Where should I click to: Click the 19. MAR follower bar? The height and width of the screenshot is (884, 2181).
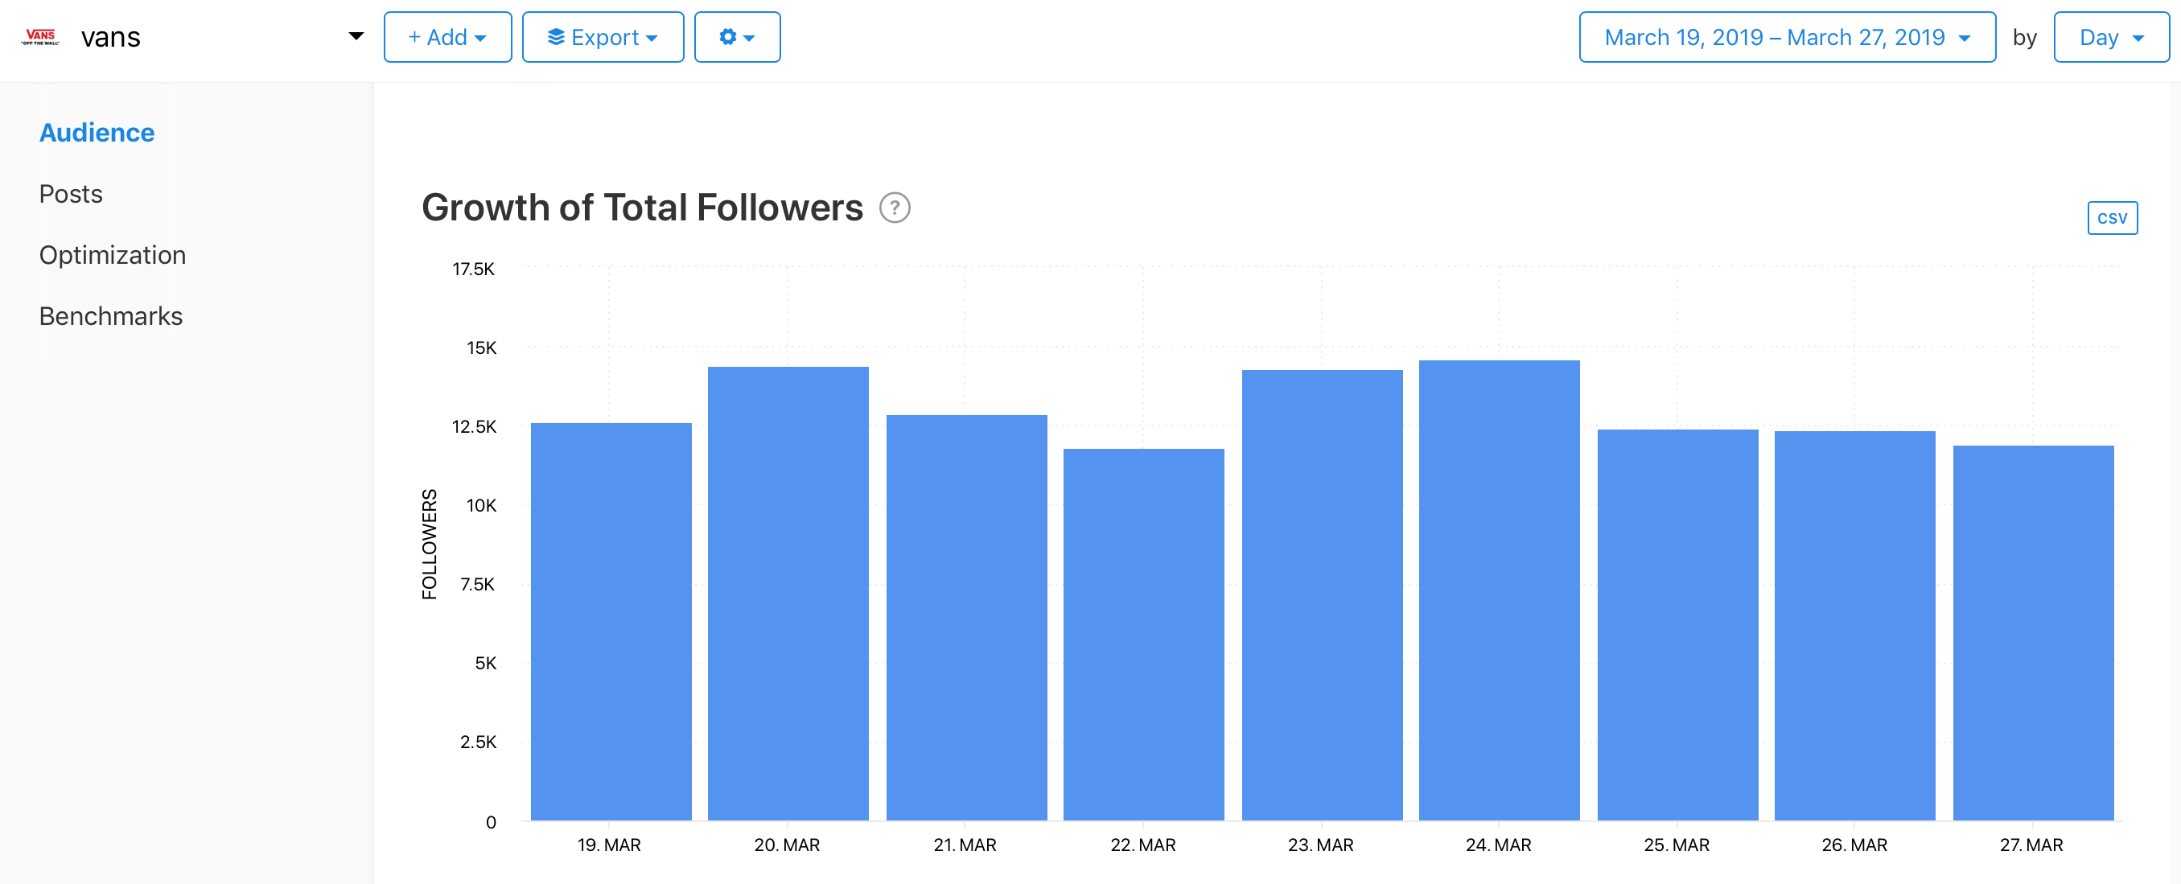[611, 622]
